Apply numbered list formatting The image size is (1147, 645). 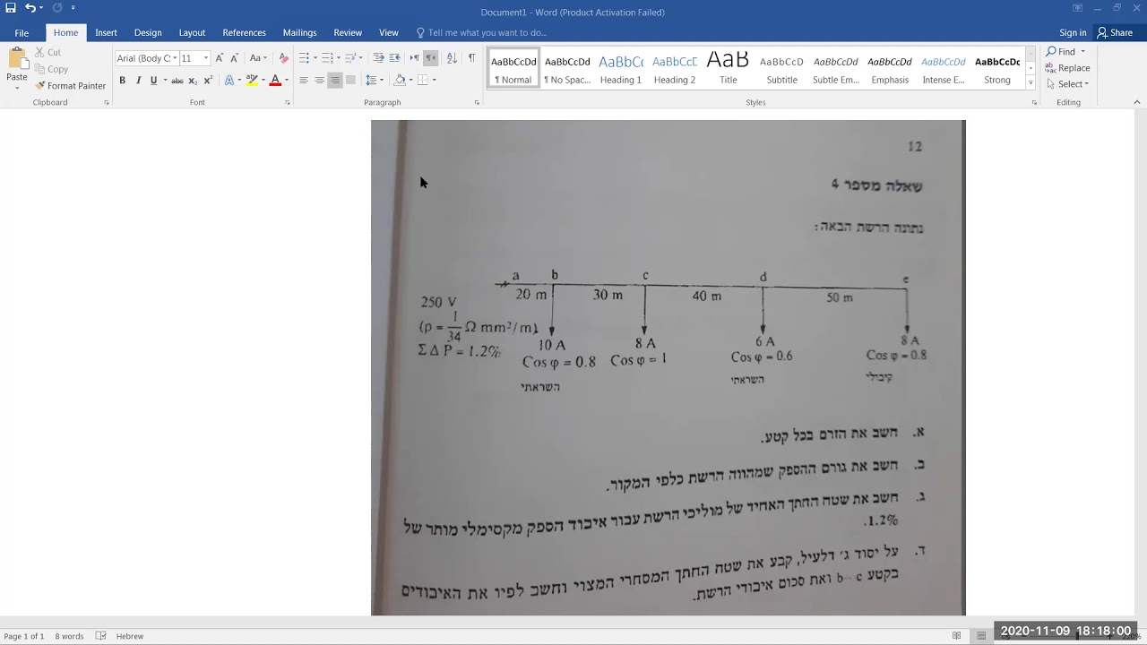[x=327, y=58]
